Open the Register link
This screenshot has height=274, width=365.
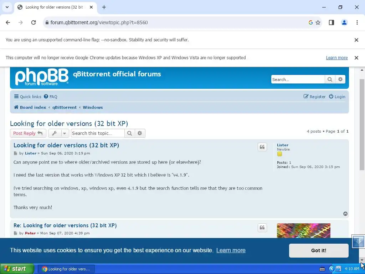coord(314,96)
